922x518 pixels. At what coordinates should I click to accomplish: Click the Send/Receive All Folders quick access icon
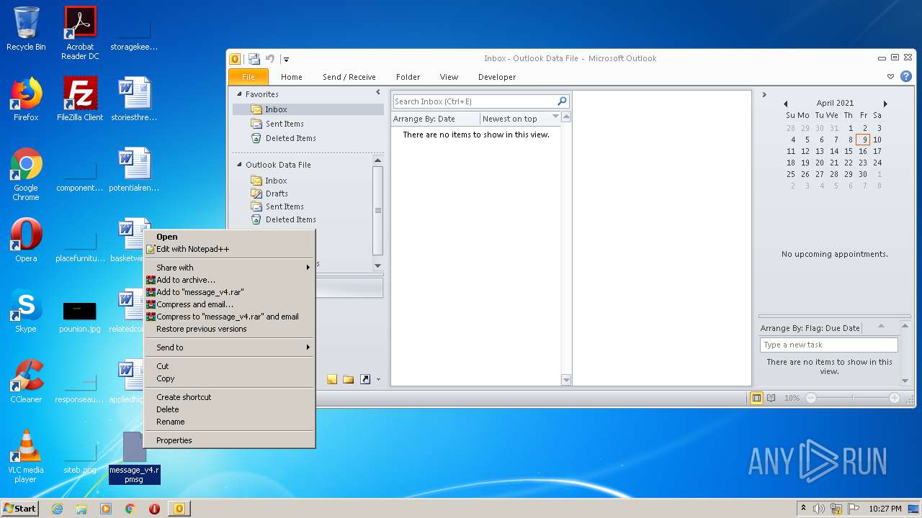[x=254, y=59]
